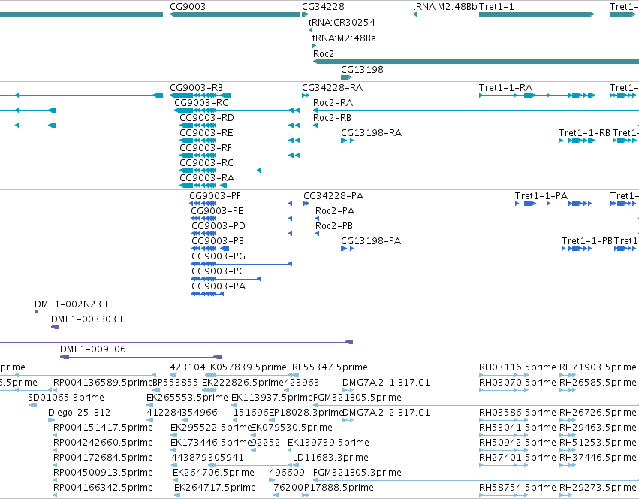This screenshot has width=639, height=499.
Task: Open the Roc2-PB label
Action: click(x=334, y=226)
